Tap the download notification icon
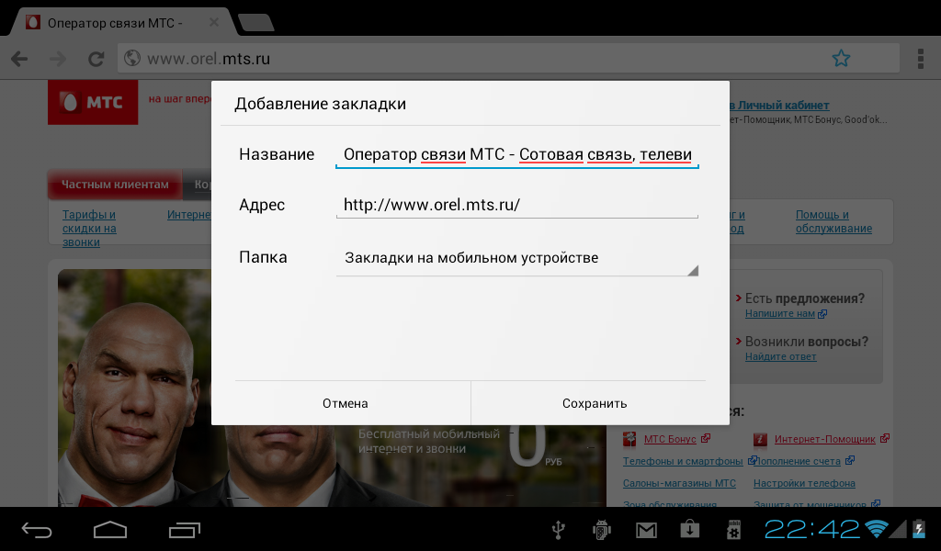The image size is (941, 551). tap(689, 529)
